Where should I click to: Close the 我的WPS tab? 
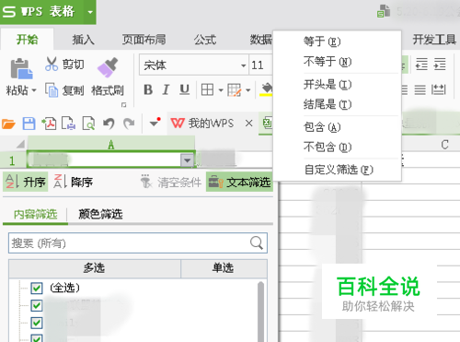pyautogui.click(x=249, y=124)
